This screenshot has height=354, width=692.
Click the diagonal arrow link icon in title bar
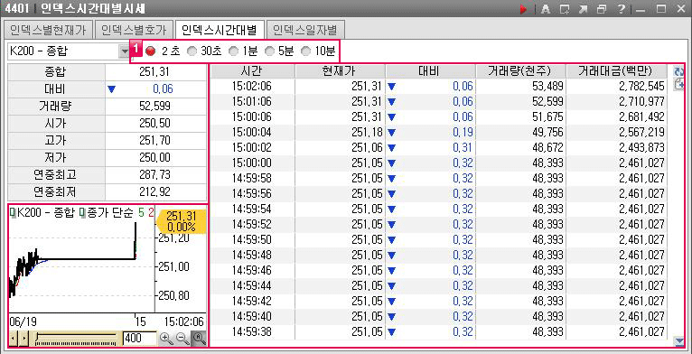[583, 9]
